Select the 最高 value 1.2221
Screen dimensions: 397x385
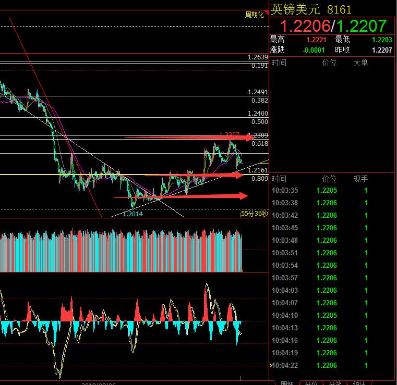pyautogui.click(x=316, y=40)
